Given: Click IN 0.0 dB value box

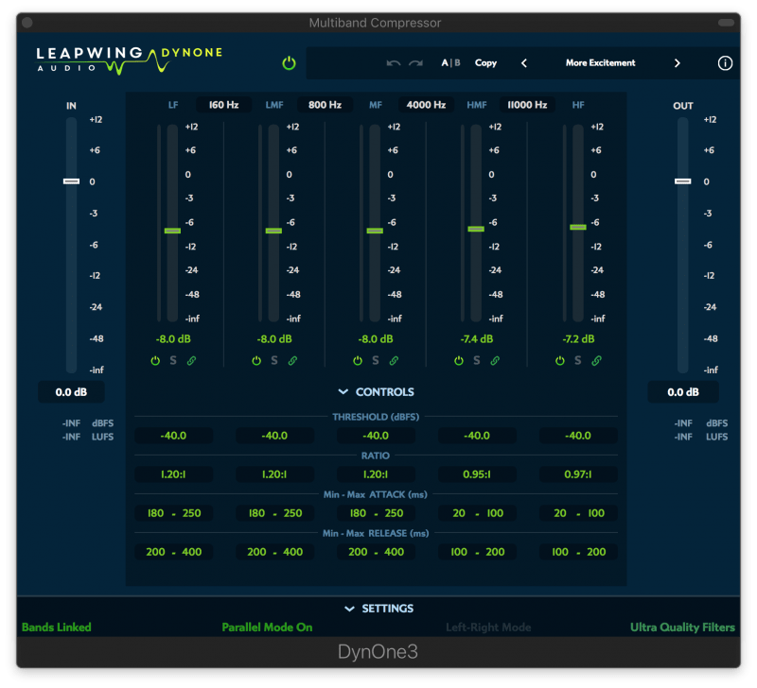Looking at the screenshot, I should point(72,392).
